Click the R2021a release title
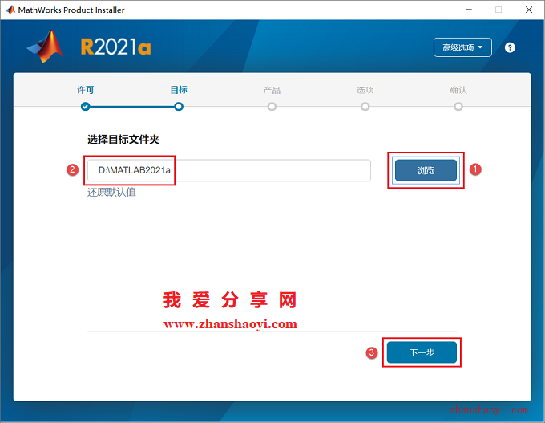Viewport: 545px width, 423px height. [x=115, y=47]
